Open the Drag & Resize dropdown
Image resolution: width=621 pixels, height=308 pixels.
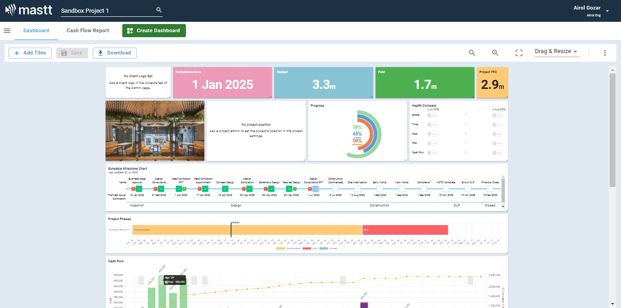point(556,51)
